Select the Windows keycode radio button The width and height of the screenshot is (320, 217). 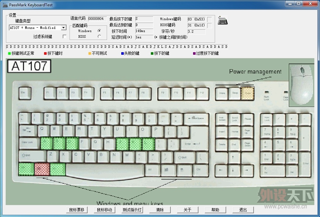tap(99, 31)
